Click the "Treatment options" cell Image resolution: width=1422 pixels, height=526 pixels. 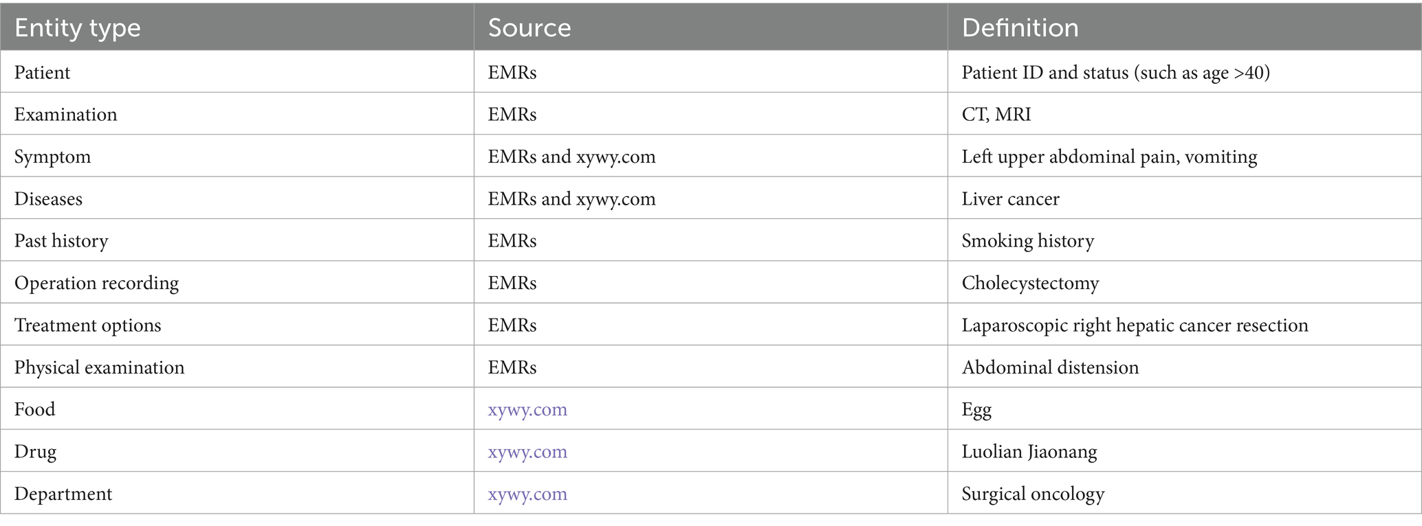(87, 325)
